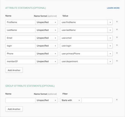
Task: Open the LEARN MORE link
Action: pos(113,8)
